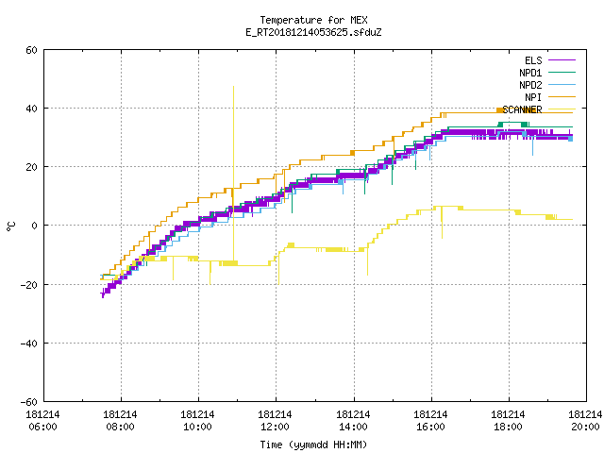Image resolution: width=604 pixels, height=453 pixels.
Task: Click the x-axis label 181214 12:00
Action: point(275,421)
